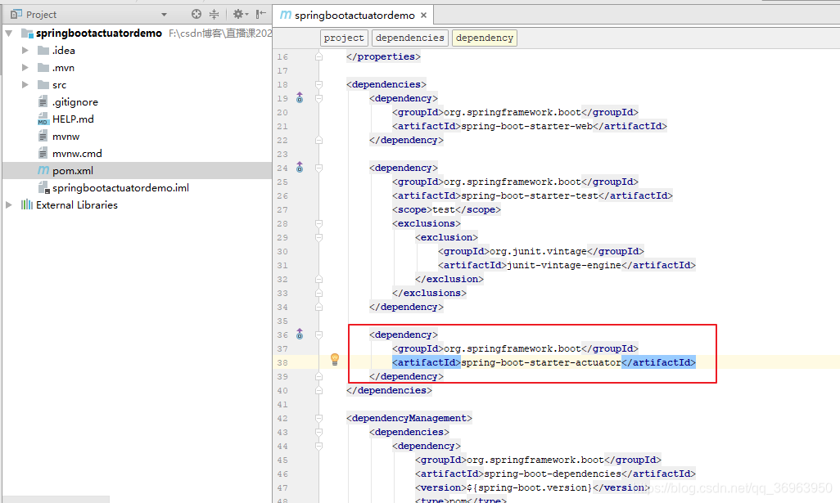Click the pom.xml Maven file icon
This screenshot has width=840, height=503.
point(43,170)
